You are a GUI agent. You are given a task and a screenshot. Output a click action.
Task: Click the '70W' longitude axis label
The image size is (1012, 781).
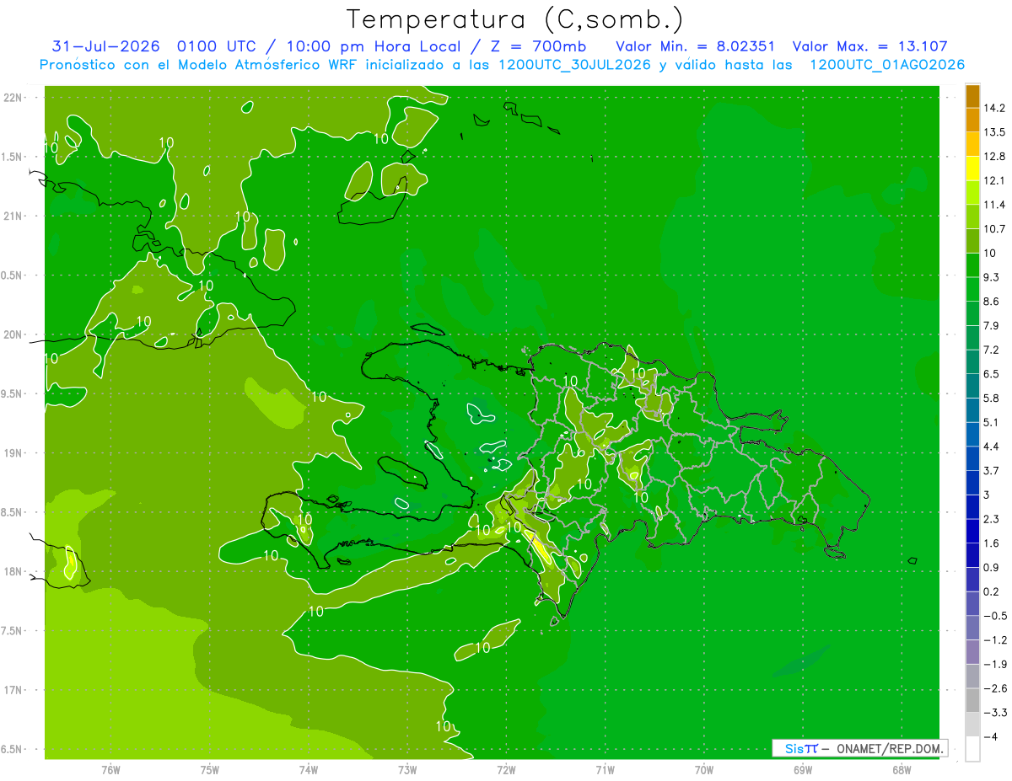[x=703, y=768]
